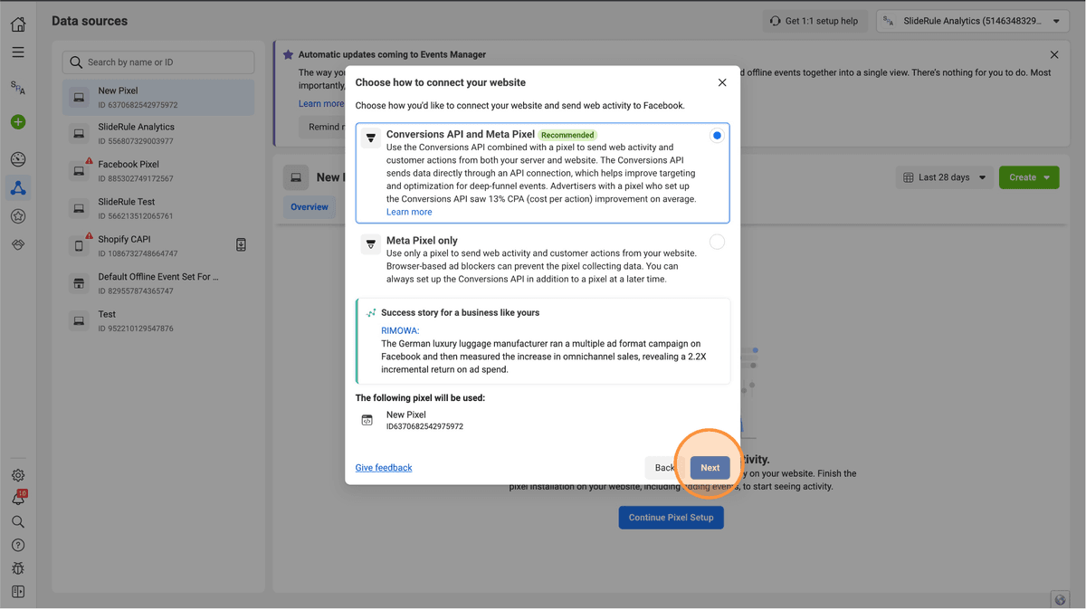Select SlideRule Analytics data source

pos(158,134)
